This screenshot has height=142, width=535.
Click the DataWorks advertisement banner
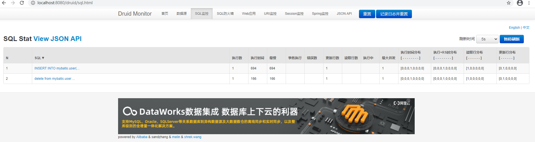[x=266, y=116]
